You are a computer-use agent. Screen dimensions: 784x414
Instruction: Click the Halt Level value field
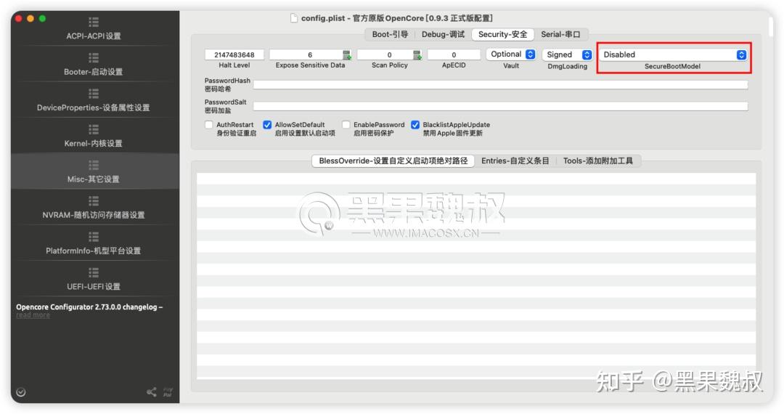(234, 55)
